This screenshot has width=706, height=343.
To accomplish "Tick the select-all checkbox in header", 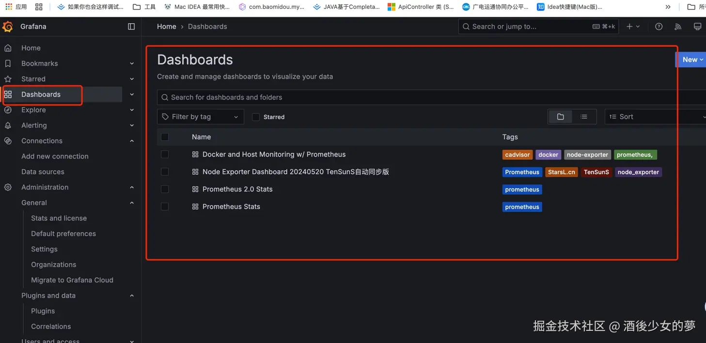I will tap(165, 137).
